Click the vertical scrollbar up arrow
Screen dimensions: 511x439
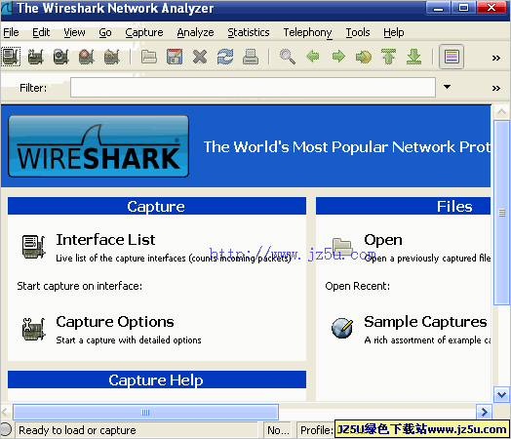[x=501, y=112]
